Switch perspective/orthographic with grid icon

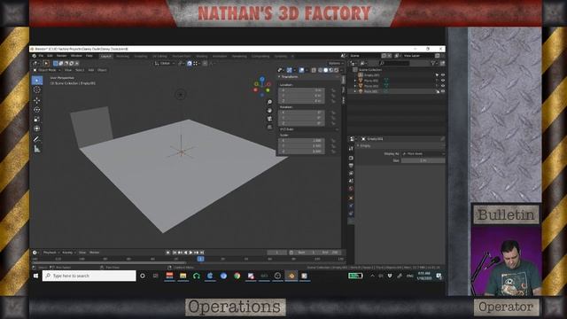269,127
